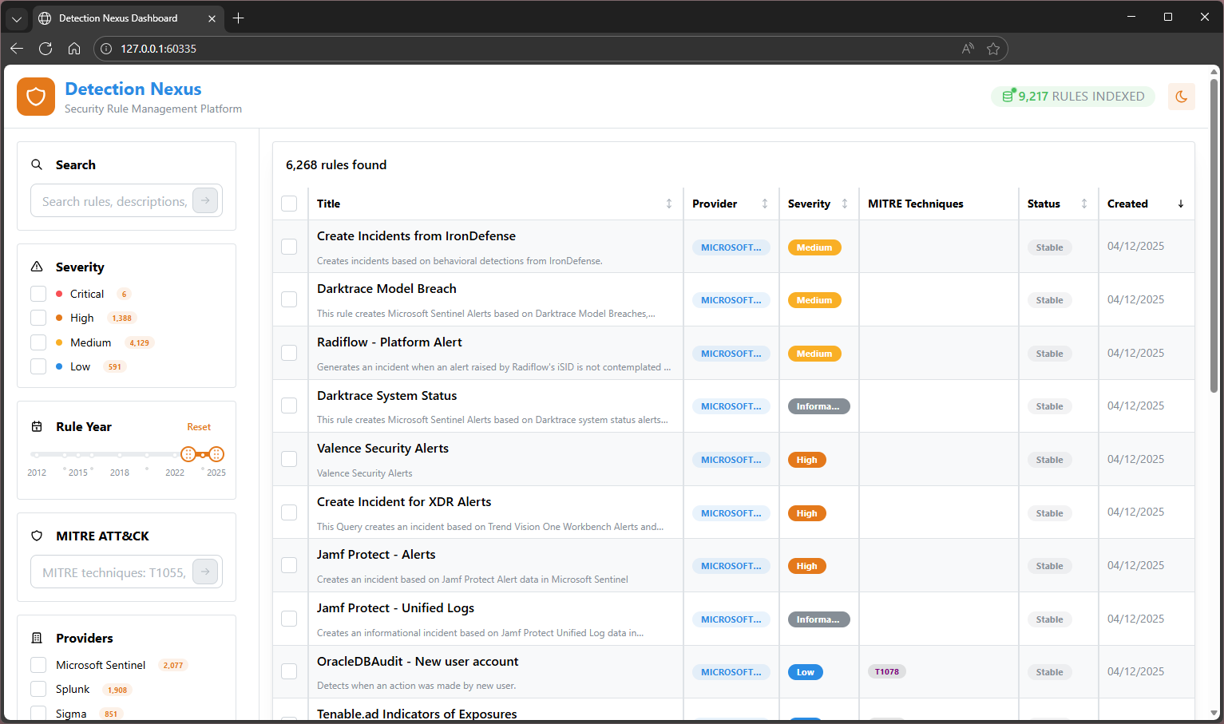Enable the Low severity filter
The width and height of the screenshot is (1224, 724).
pos(38,366)
